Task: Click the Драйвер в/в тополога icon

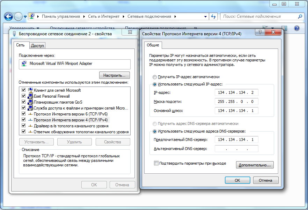Action: click(x=30, y=126)
